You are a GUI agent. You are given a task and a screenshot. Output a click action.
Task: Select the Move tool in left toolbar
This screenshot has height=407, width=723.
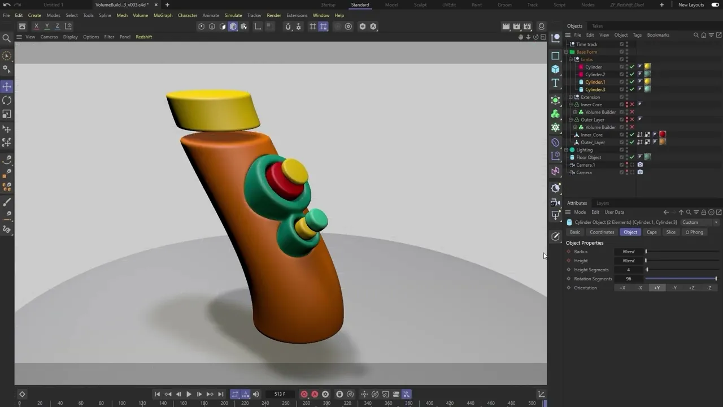7,86
